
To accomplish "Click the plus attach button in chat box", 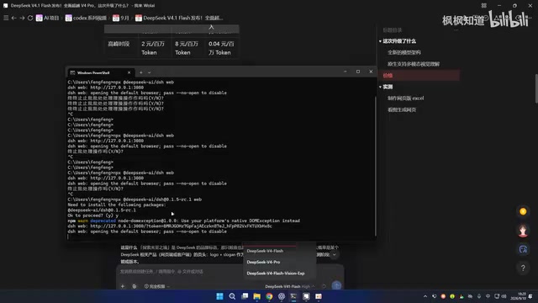I will (123, 286).
